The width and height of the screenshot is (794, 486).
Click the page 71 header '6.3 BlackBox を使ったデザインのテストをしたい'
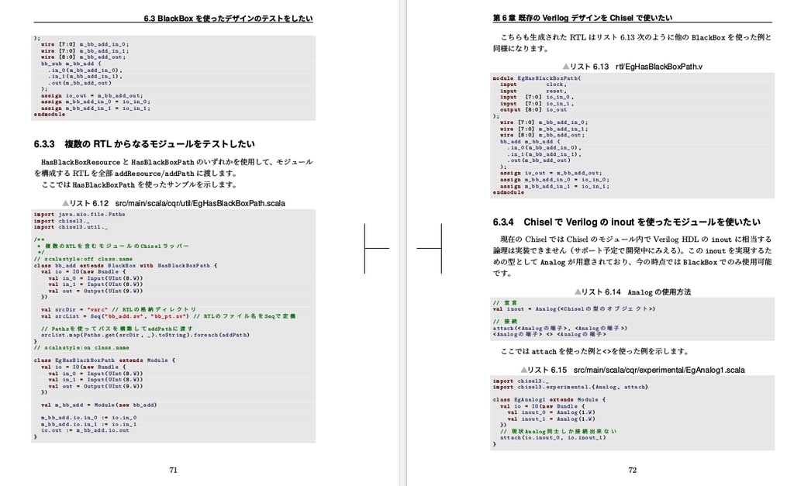(x=228, y=19)
